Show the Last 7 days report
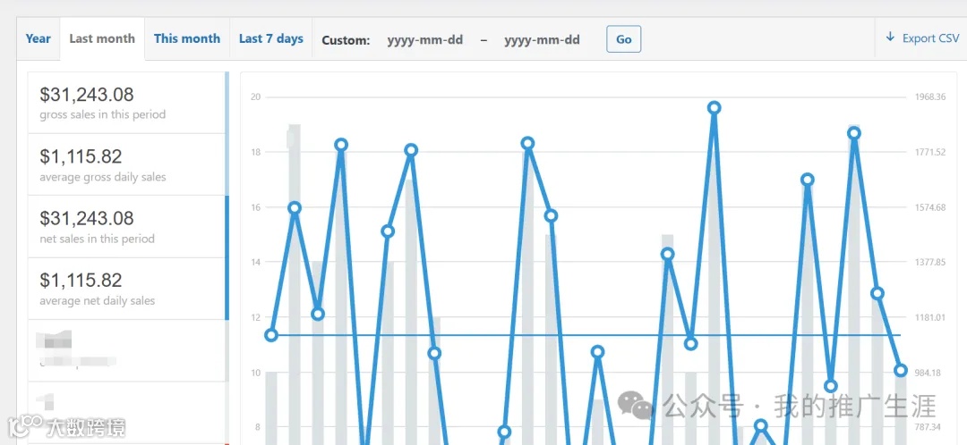This screenshot has width=967, height=445. (270, 38)
